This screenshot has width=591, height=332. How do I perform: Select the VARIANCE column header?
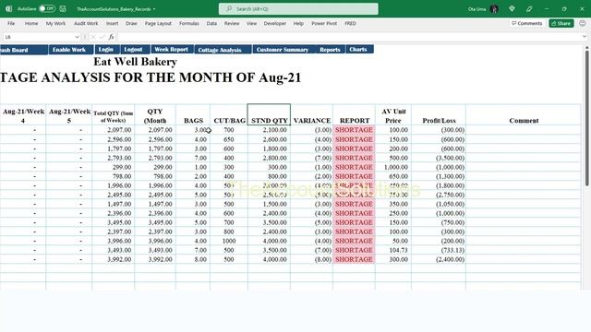[312, 114]
